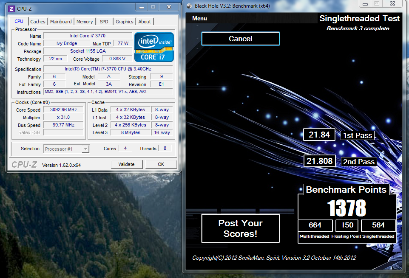Click the 16-way Level 3 associativity value
Screen dimensions: 409x278
point(162,132)
